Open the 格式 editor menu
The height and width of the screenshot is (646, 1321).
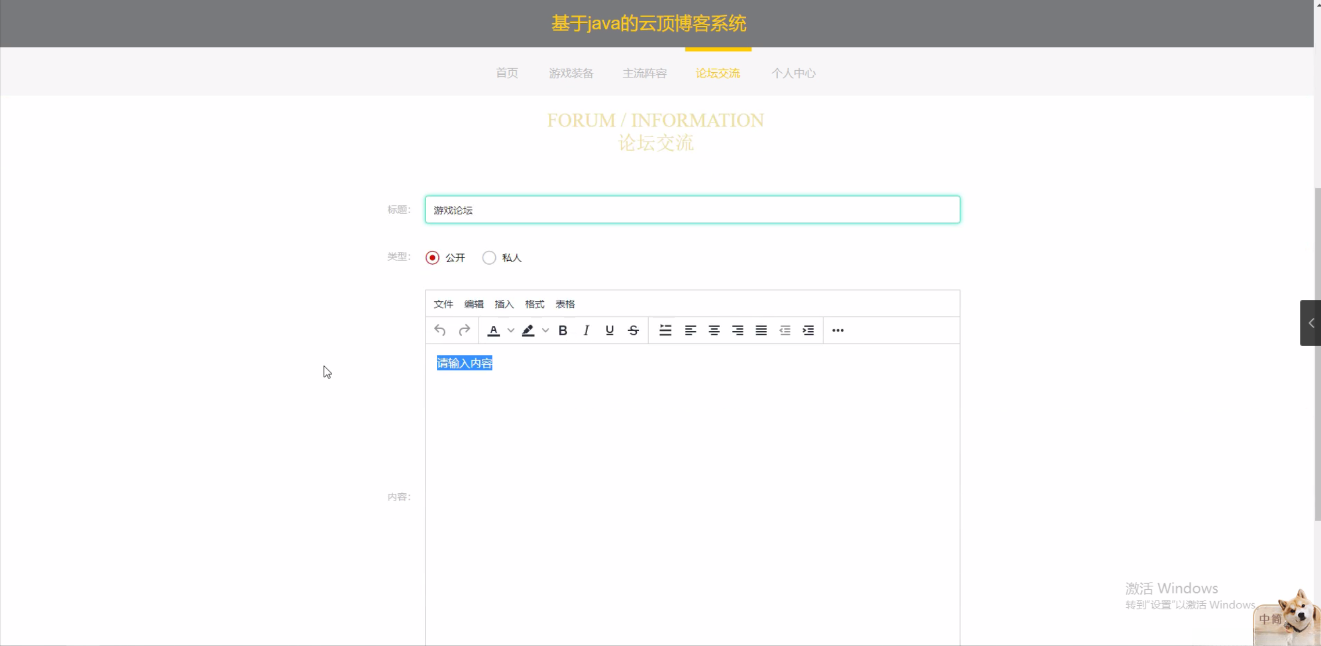click(534, 304)
